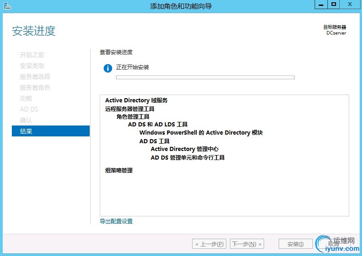Click the 查看安装进度 heading text
This screenshot has height=256, width=362.
[x=116, y=52]
